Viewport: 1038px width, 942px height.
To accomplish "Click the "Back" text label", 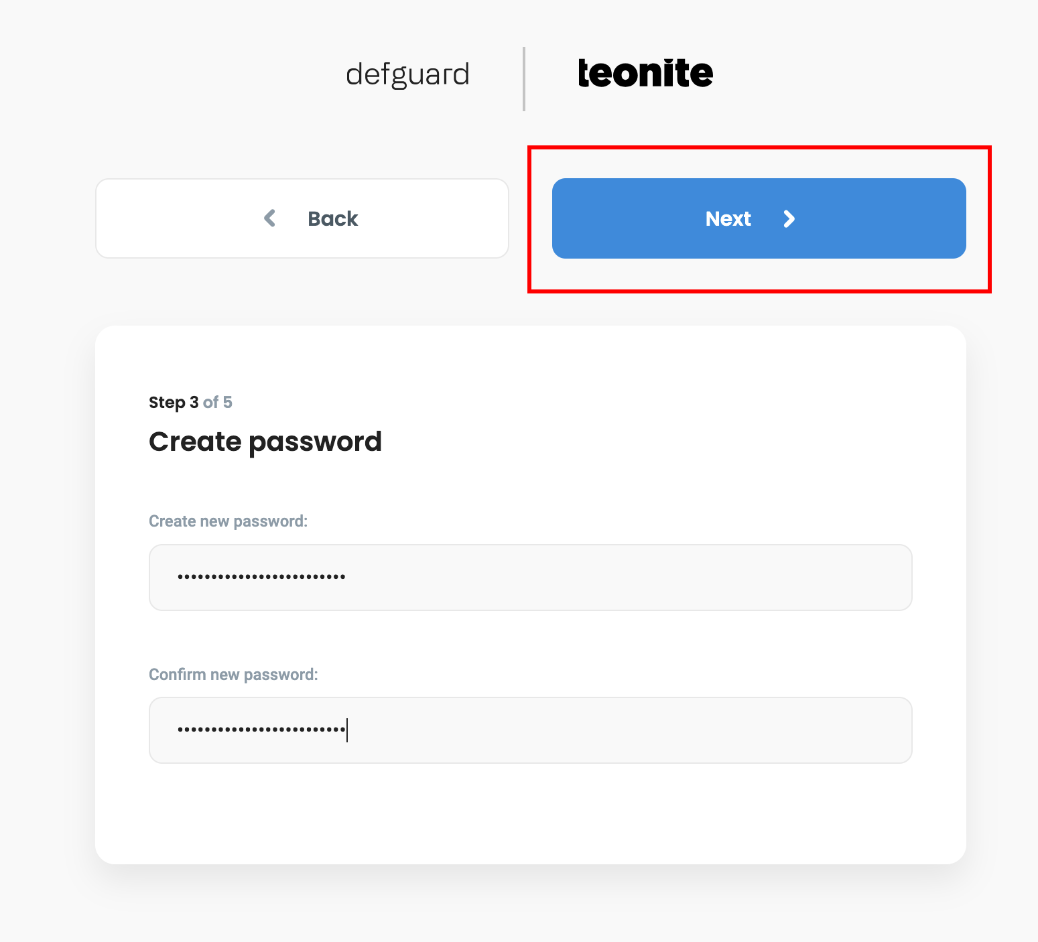I will click(x=333, y=218).
